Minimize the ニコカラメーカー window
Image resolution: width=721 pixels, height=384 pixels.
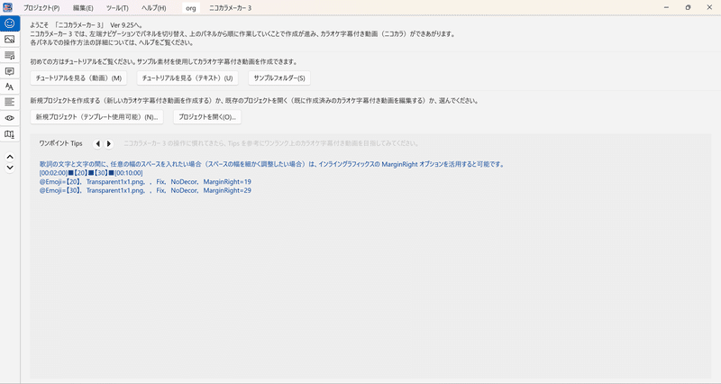666,7
